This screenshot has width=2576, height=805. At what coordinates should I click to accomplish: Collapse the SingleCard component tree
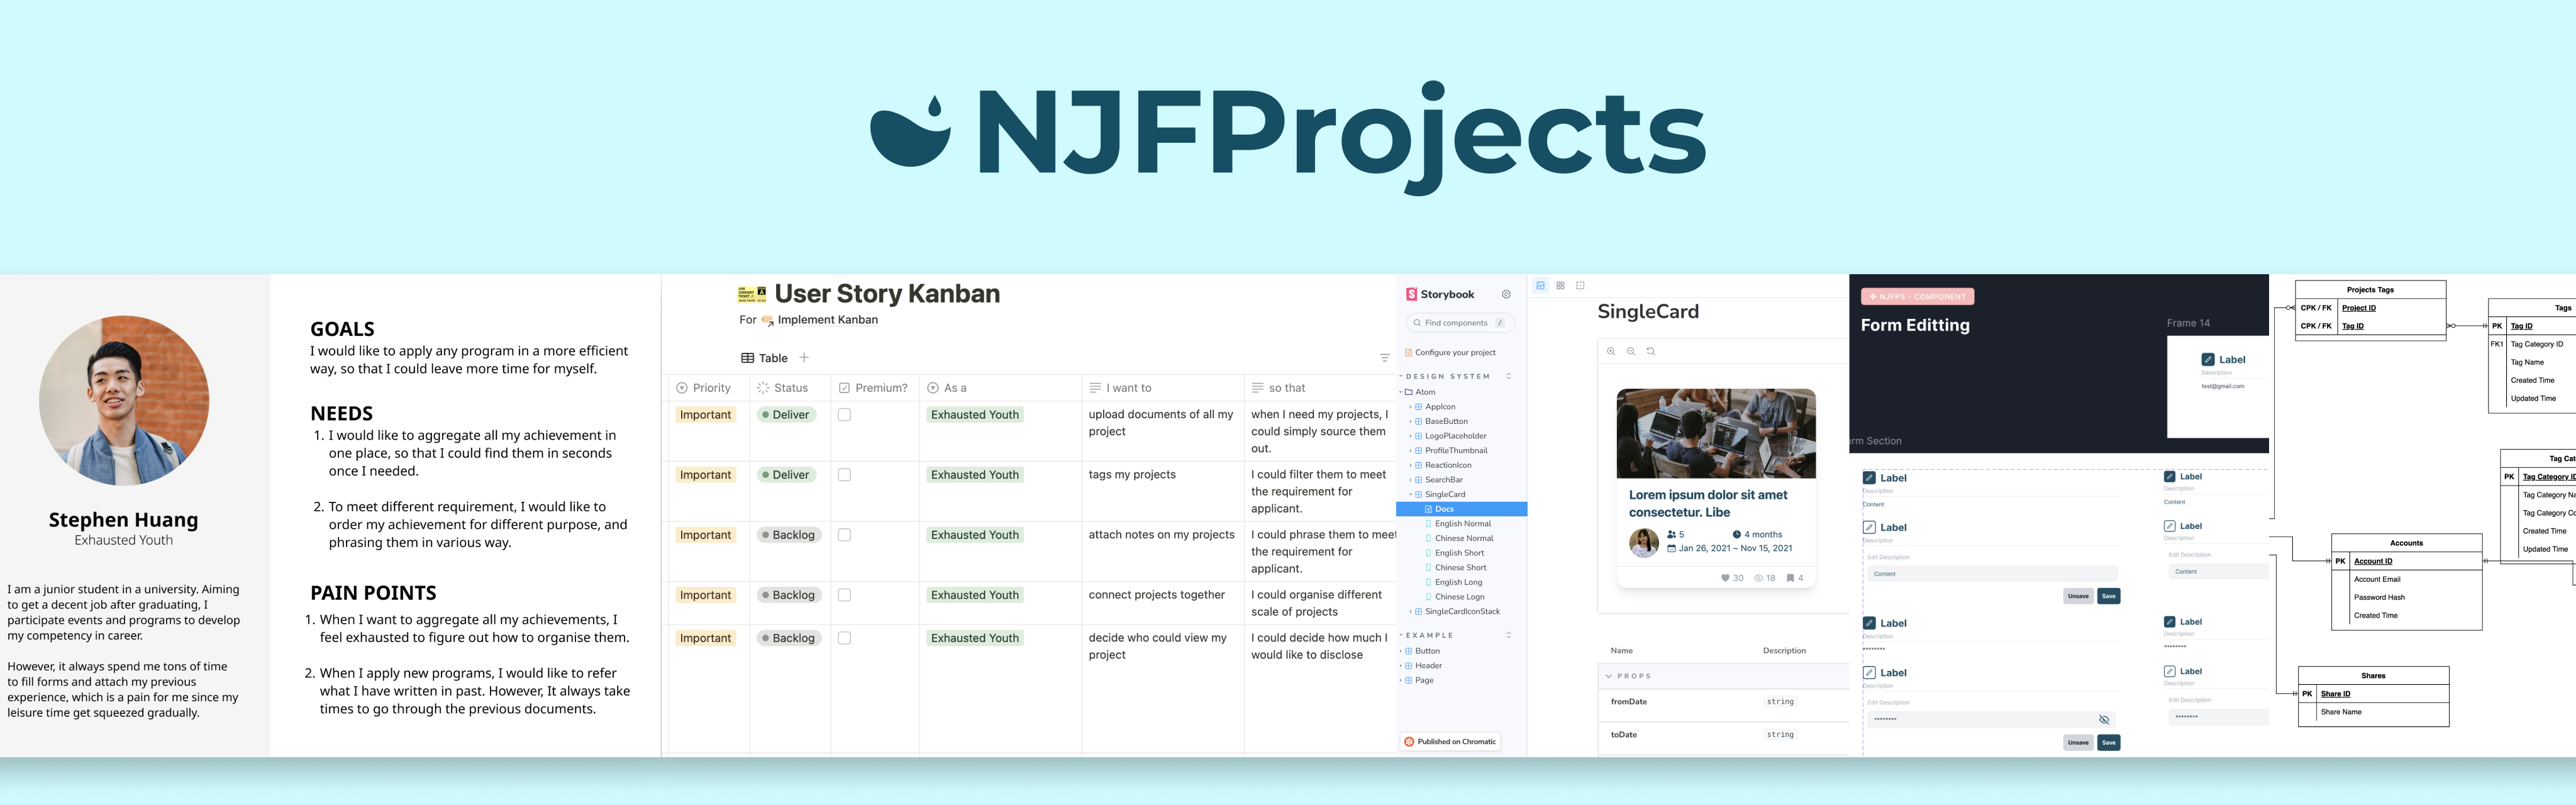(1438, 494)
